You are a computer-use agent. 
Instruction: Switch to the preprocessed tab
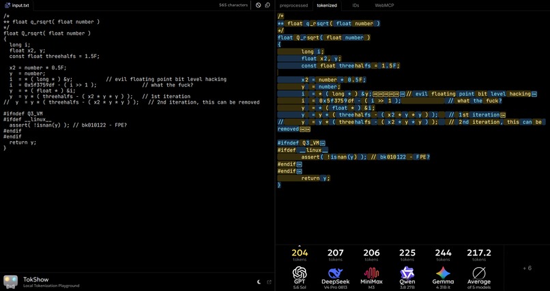293,5
